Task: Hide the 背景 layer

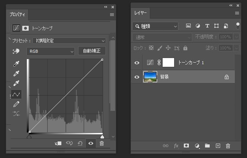Action: [x=137, y=77]
